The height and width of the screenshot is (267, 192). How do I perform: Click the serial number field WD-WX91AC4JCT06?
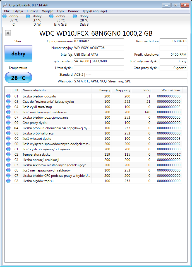99,48
